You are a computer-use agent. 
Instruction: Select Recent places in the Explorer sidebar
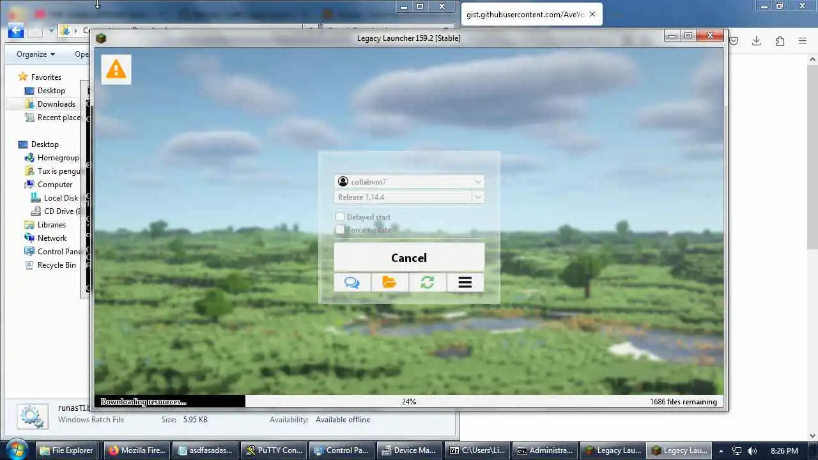(58, 117)
